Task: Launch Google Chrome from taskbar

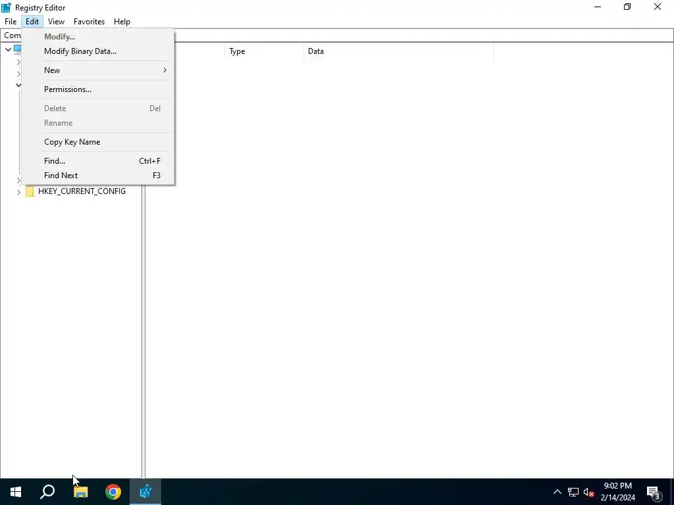Action: [113, 492]
